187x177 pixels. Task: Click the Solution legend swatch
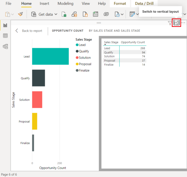tap(77, 58)
